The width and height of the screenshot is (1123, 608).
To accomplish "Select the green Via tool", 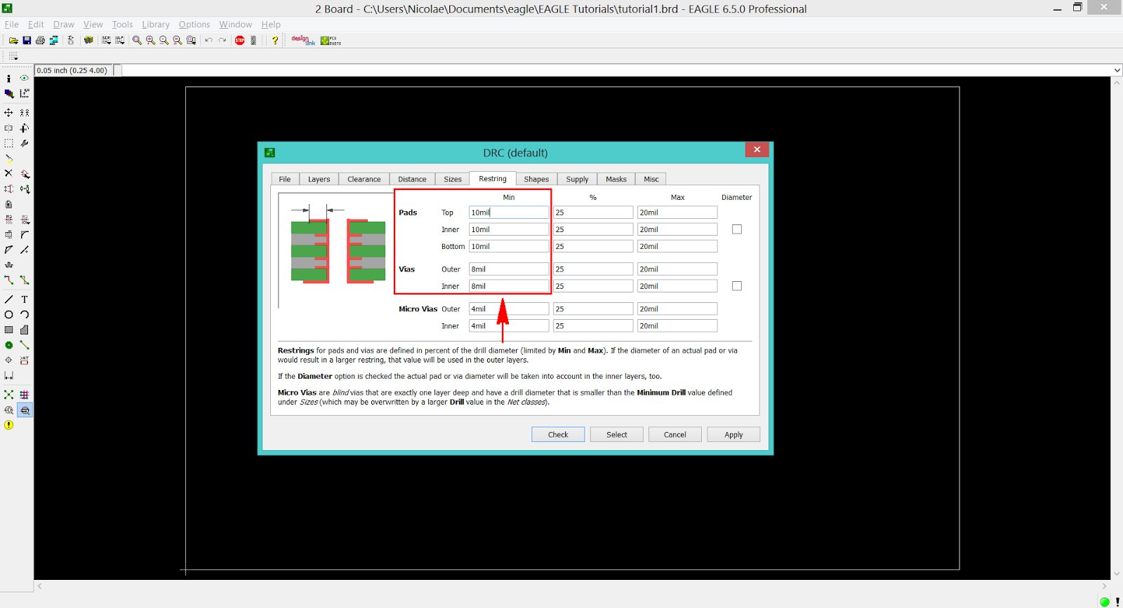I will tap(8, 345).
